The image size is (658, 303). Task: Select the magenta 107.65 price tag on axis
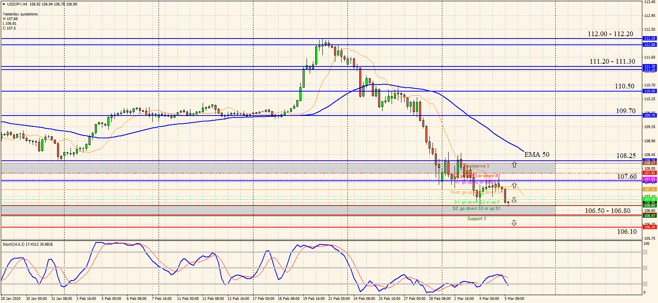(649, 179)
